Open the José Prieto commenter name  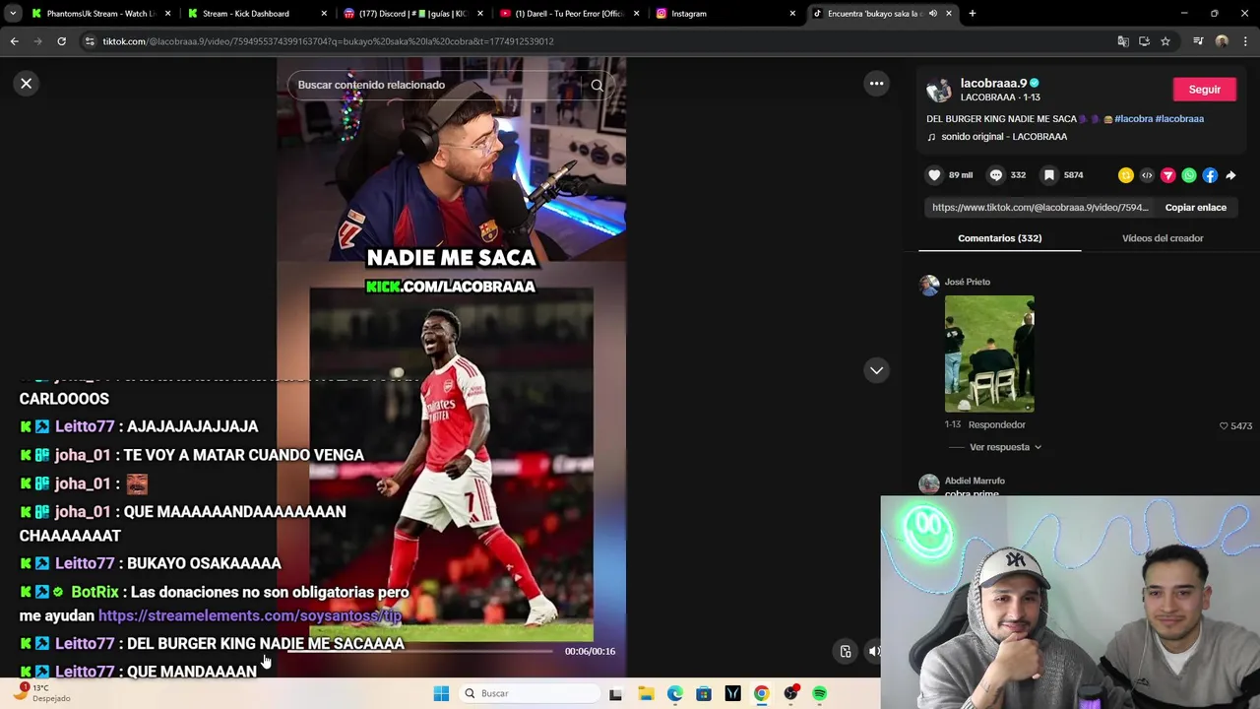click(x=967, y=282)
